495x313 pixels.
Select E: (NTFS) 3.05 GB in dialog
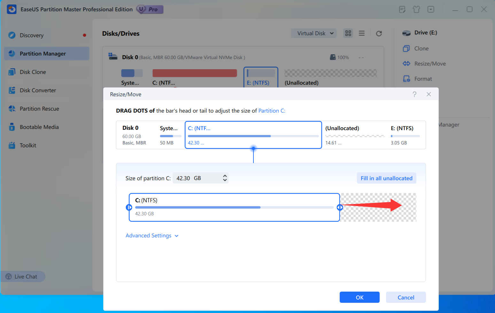coord(406,135)
